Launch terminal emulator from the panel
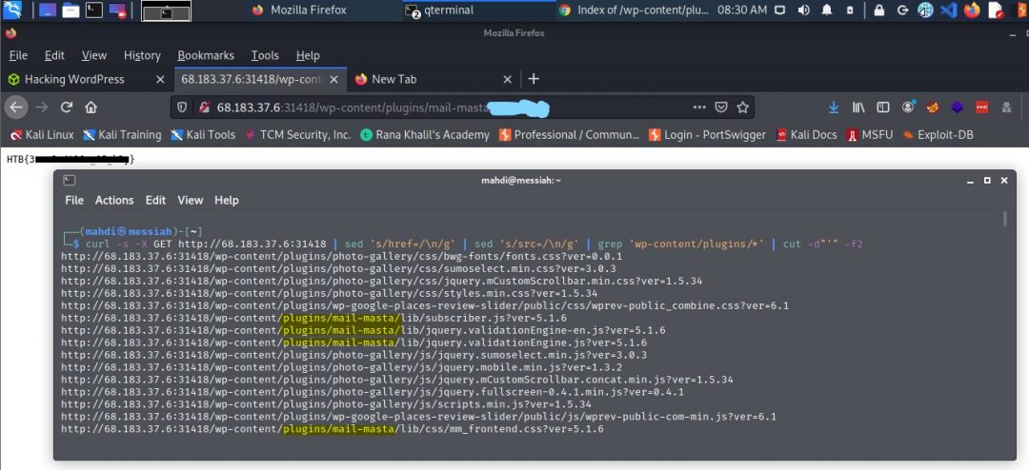1029x470 pixels. (x=93, y=10)
